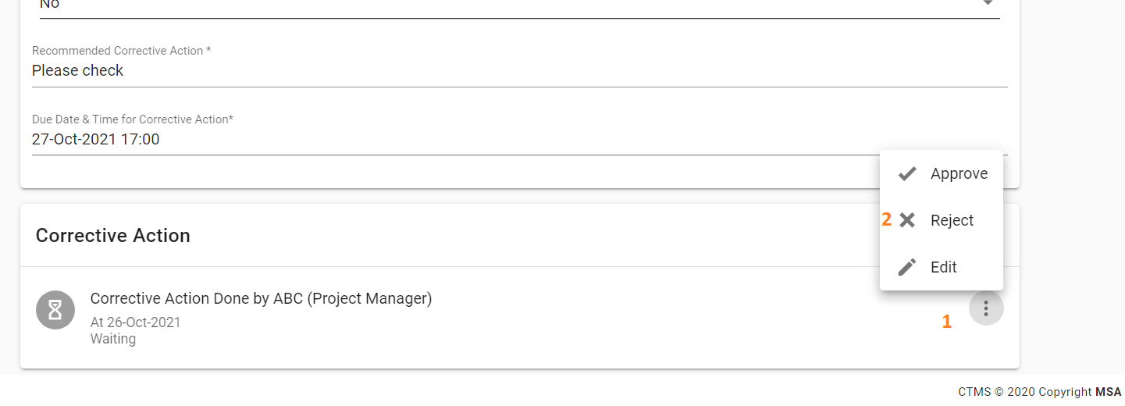Click the checkmark icon beside Approve
1125x406 pixels.
(x=906, y=174)
